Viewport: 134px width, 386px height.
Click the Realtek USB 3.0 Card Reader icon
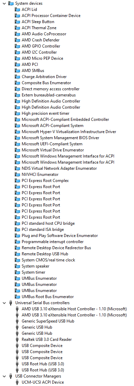(x=17, y=339)
